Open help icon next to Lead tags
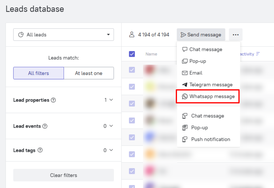Image resolution: width=274 pixels, height=188 pixels. pos(40,150)
